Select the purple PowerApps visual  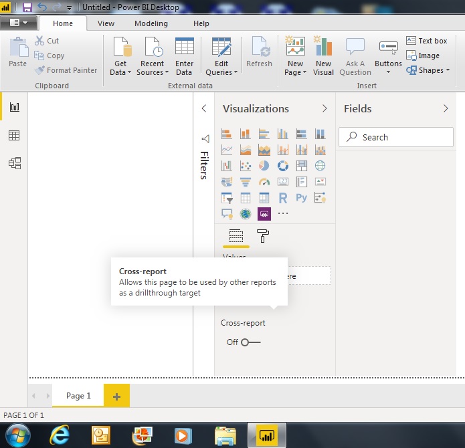[x=264, y=213]
